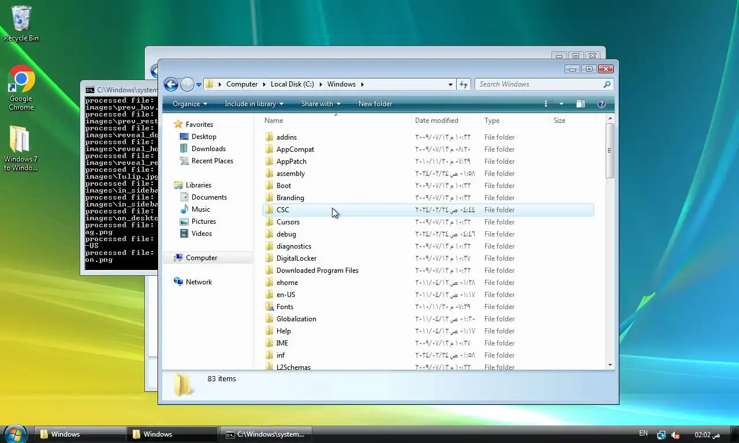Click the Globalization folder name
739x443 pixels.
296,319
